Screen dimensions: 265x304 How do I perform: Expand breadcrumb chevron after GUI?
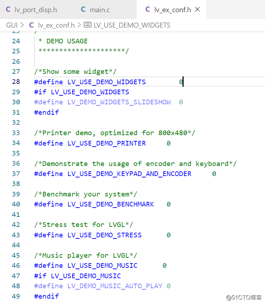pyautogui.click(x=22, y=25)
